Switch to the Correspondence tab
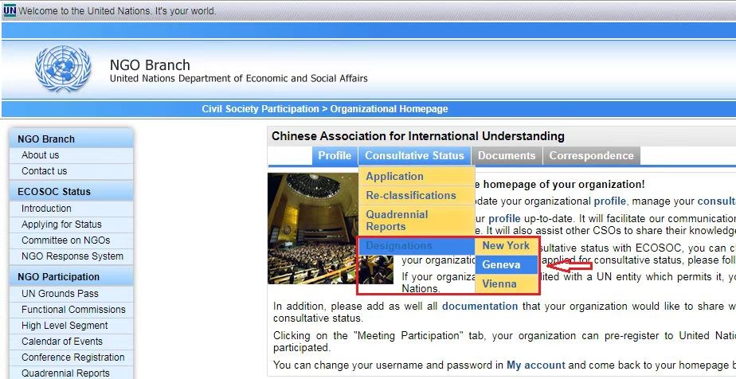Image resolution: width=736 pixels, height=379 pixels. pyautogui.click(x=591, y=156)
